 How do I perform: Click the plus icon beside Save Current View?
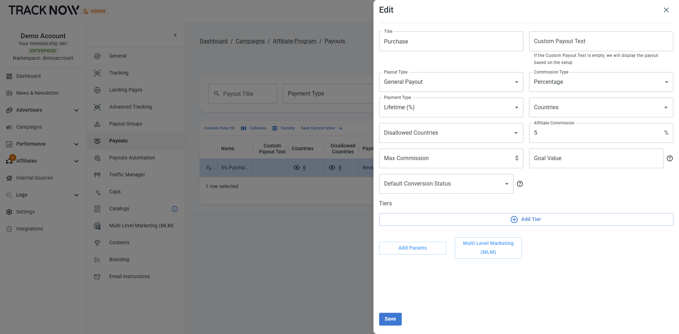[x=341, y=128]
